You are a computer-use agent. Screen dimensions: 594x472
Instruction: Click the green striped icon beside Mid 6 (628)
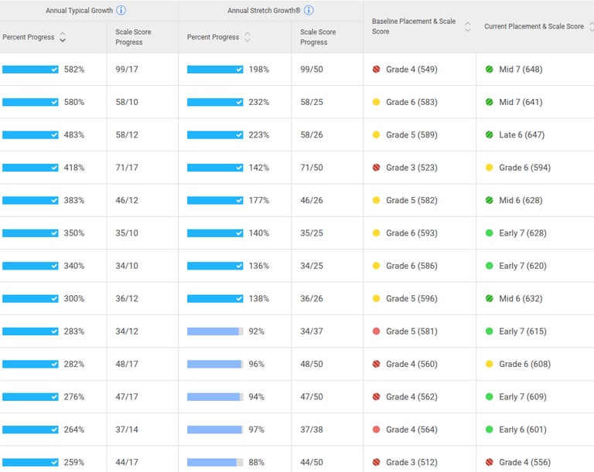[x=489, y=200]
